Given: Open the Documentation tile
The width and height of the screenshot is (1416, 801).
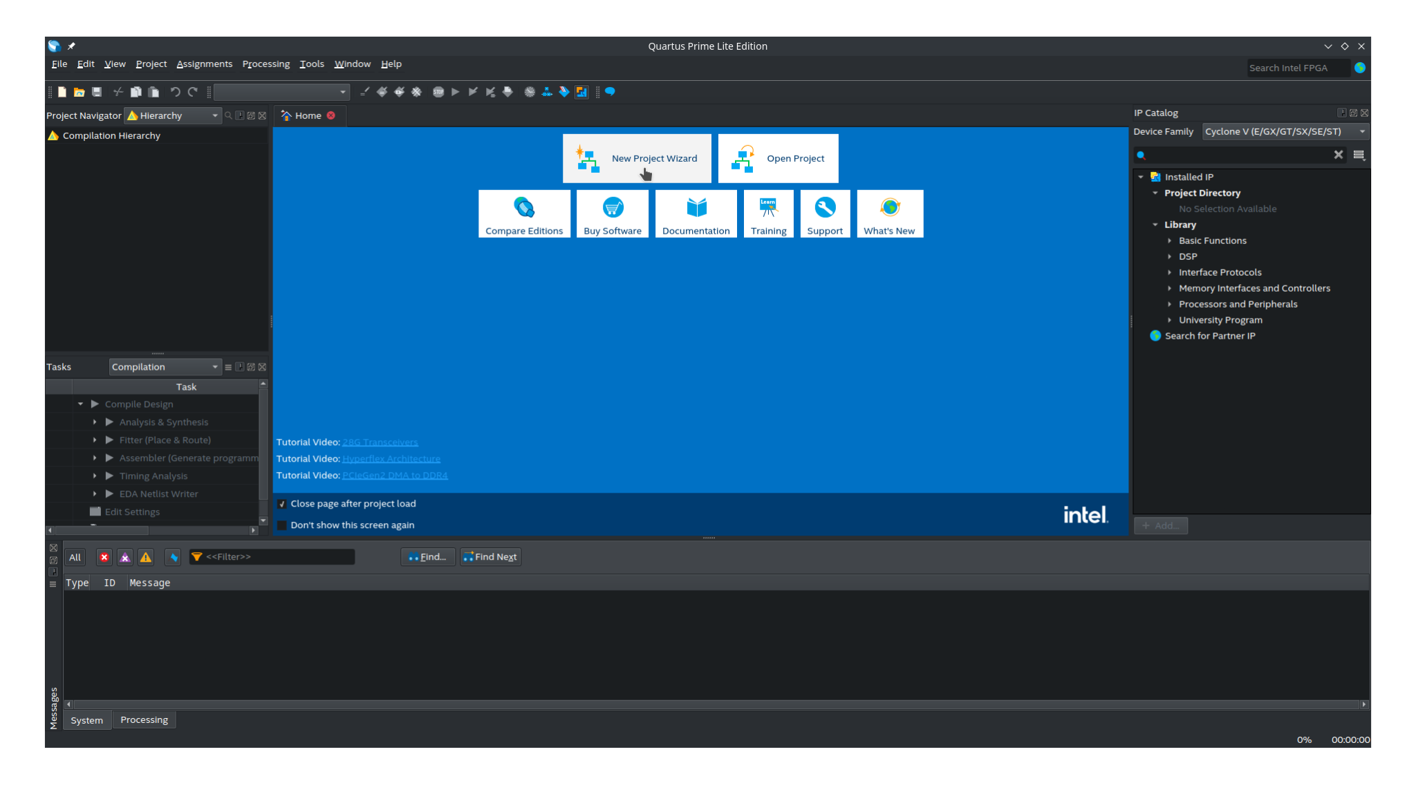Looking at the screenshot, I should click(x=696, y=214).
